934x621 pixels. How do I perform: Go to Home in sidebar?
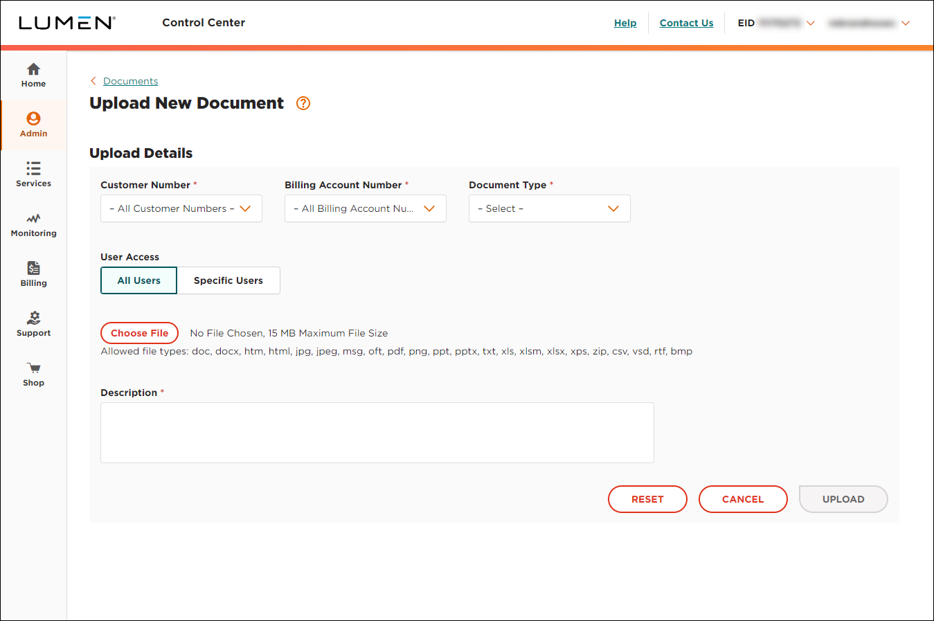click(33, 75)
